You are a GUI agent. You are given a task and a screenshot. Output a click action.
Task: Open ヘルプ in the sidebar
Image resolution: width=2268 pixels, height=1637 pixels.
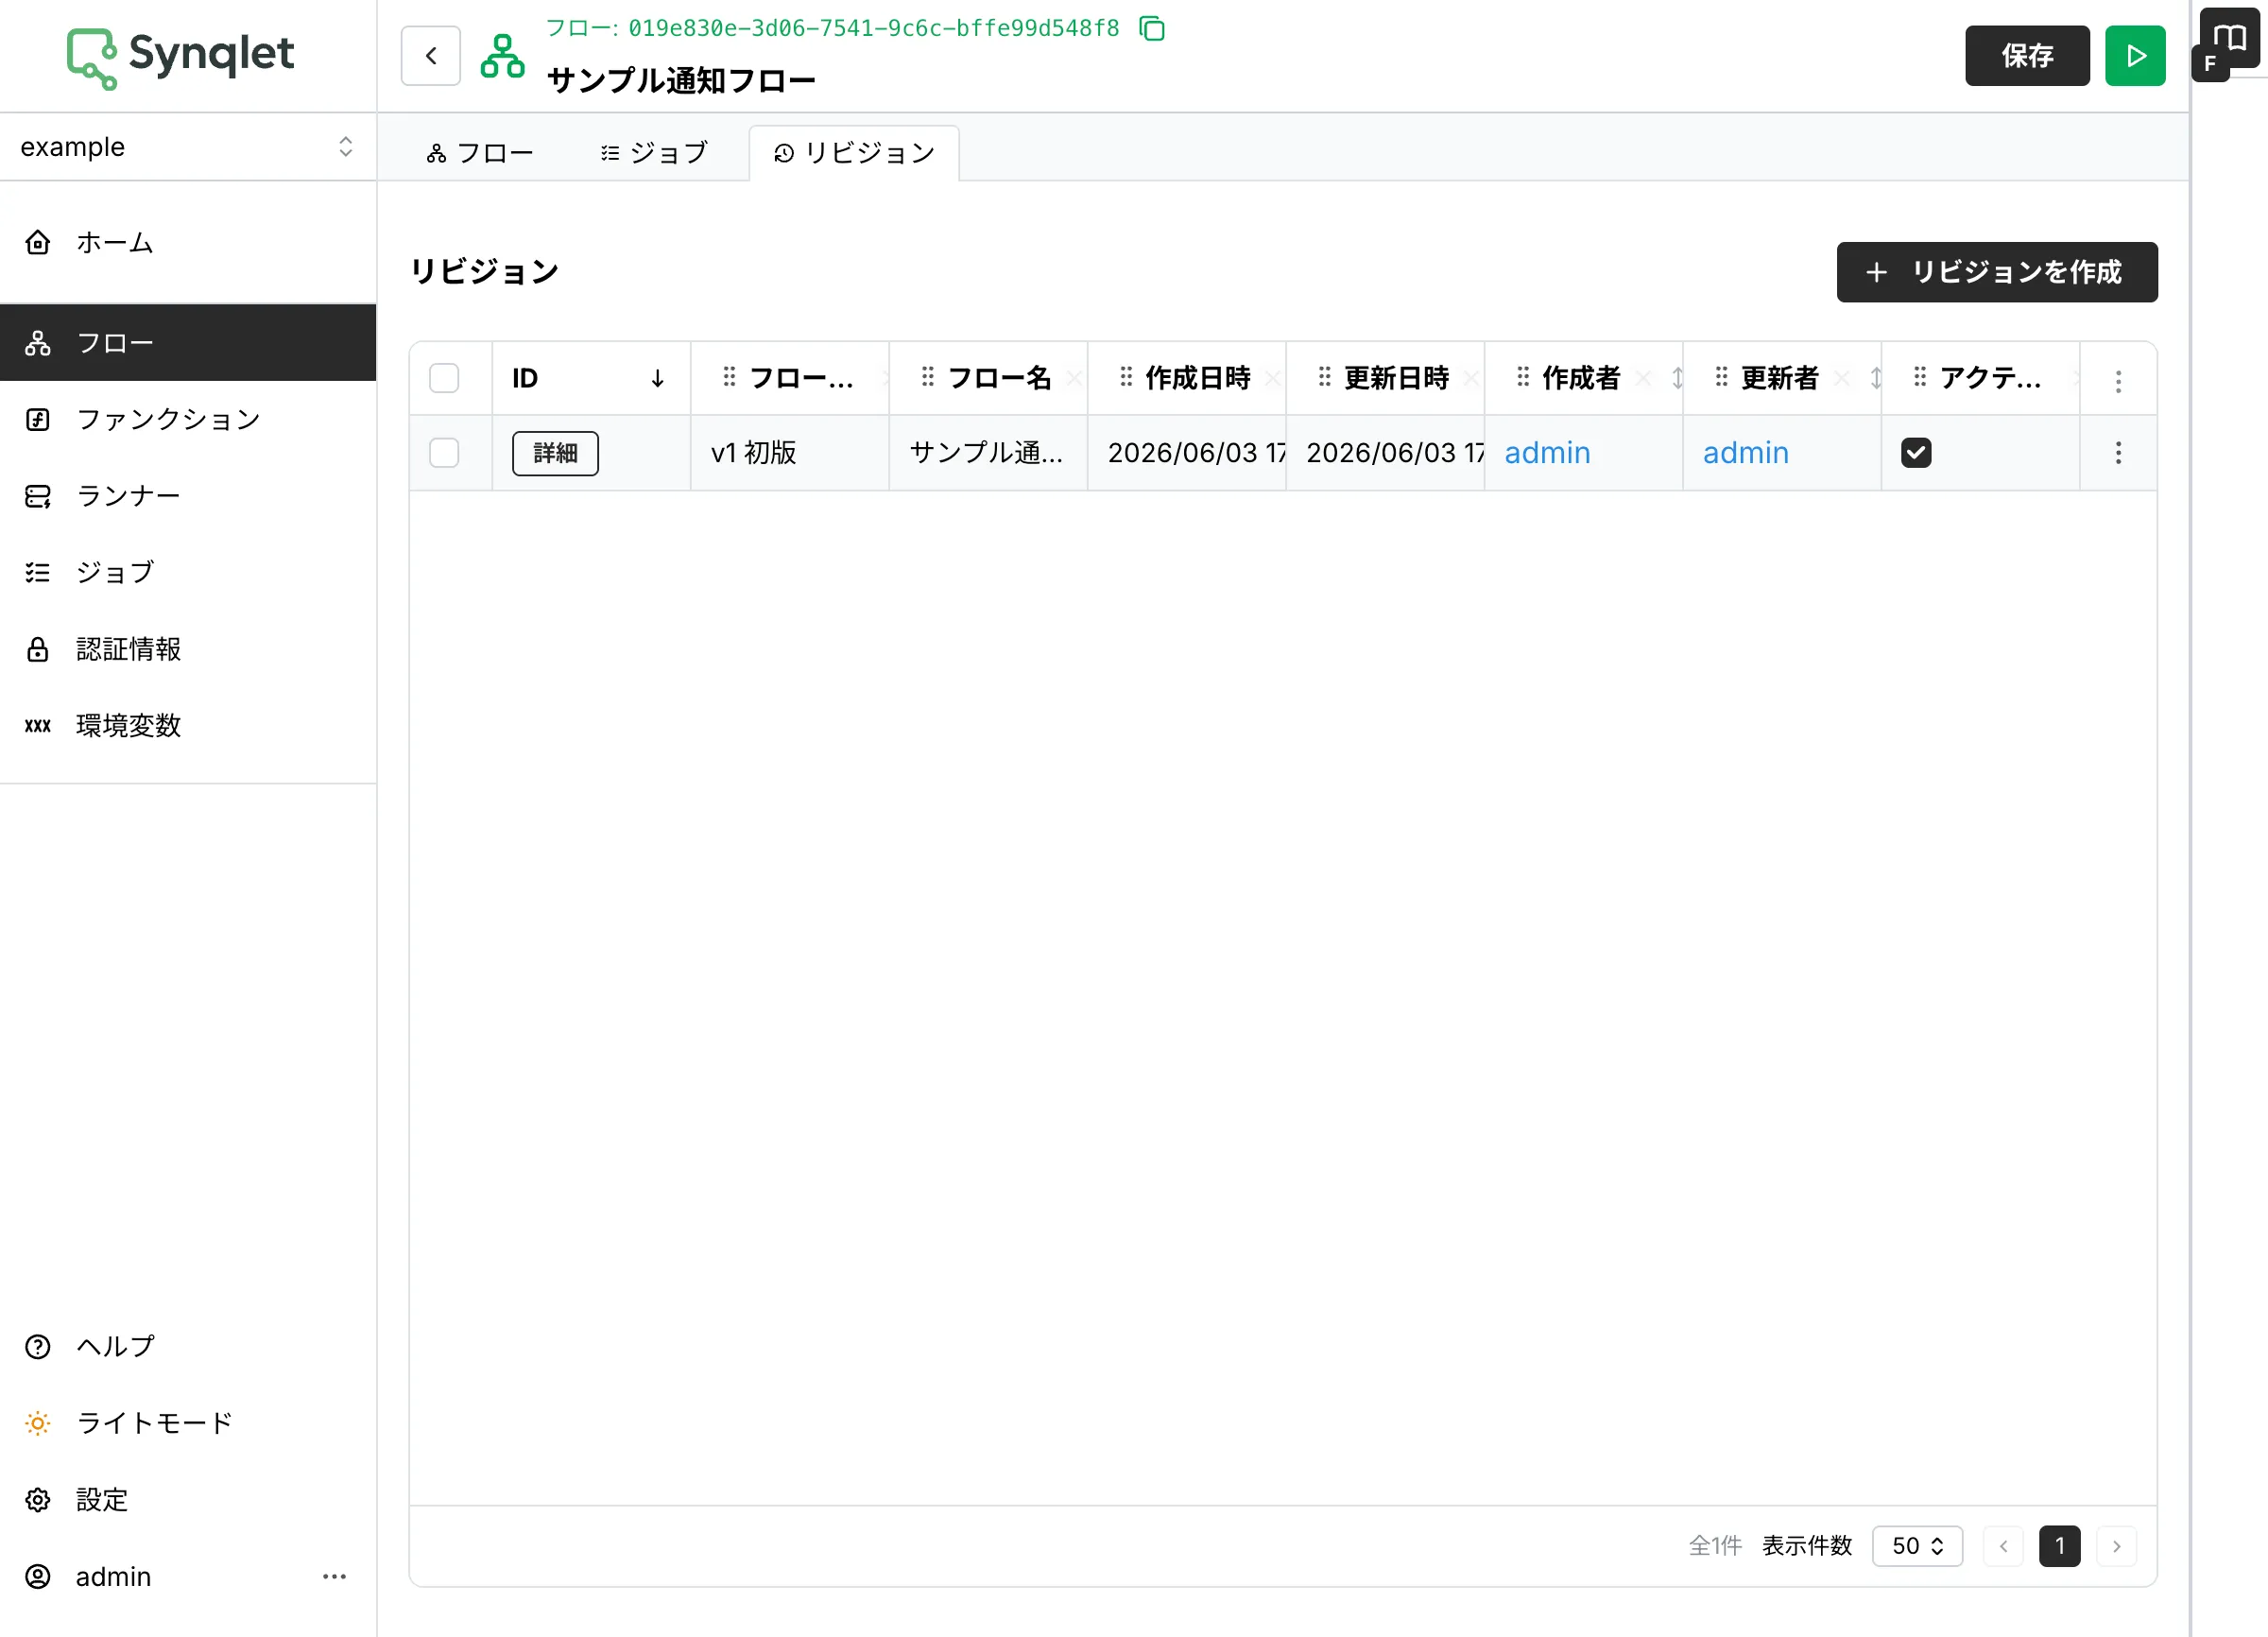click(x=188, y=1346)
